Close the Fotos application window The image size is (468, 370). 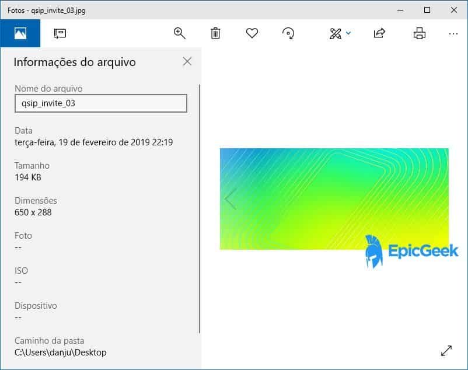coord(454,10)
